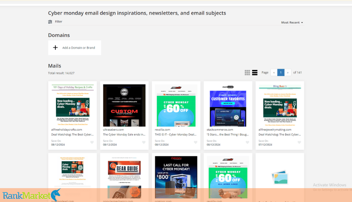The image size is (352, 202).
Task: Click 'of 141' page count text
Action: tap(297, 73)
